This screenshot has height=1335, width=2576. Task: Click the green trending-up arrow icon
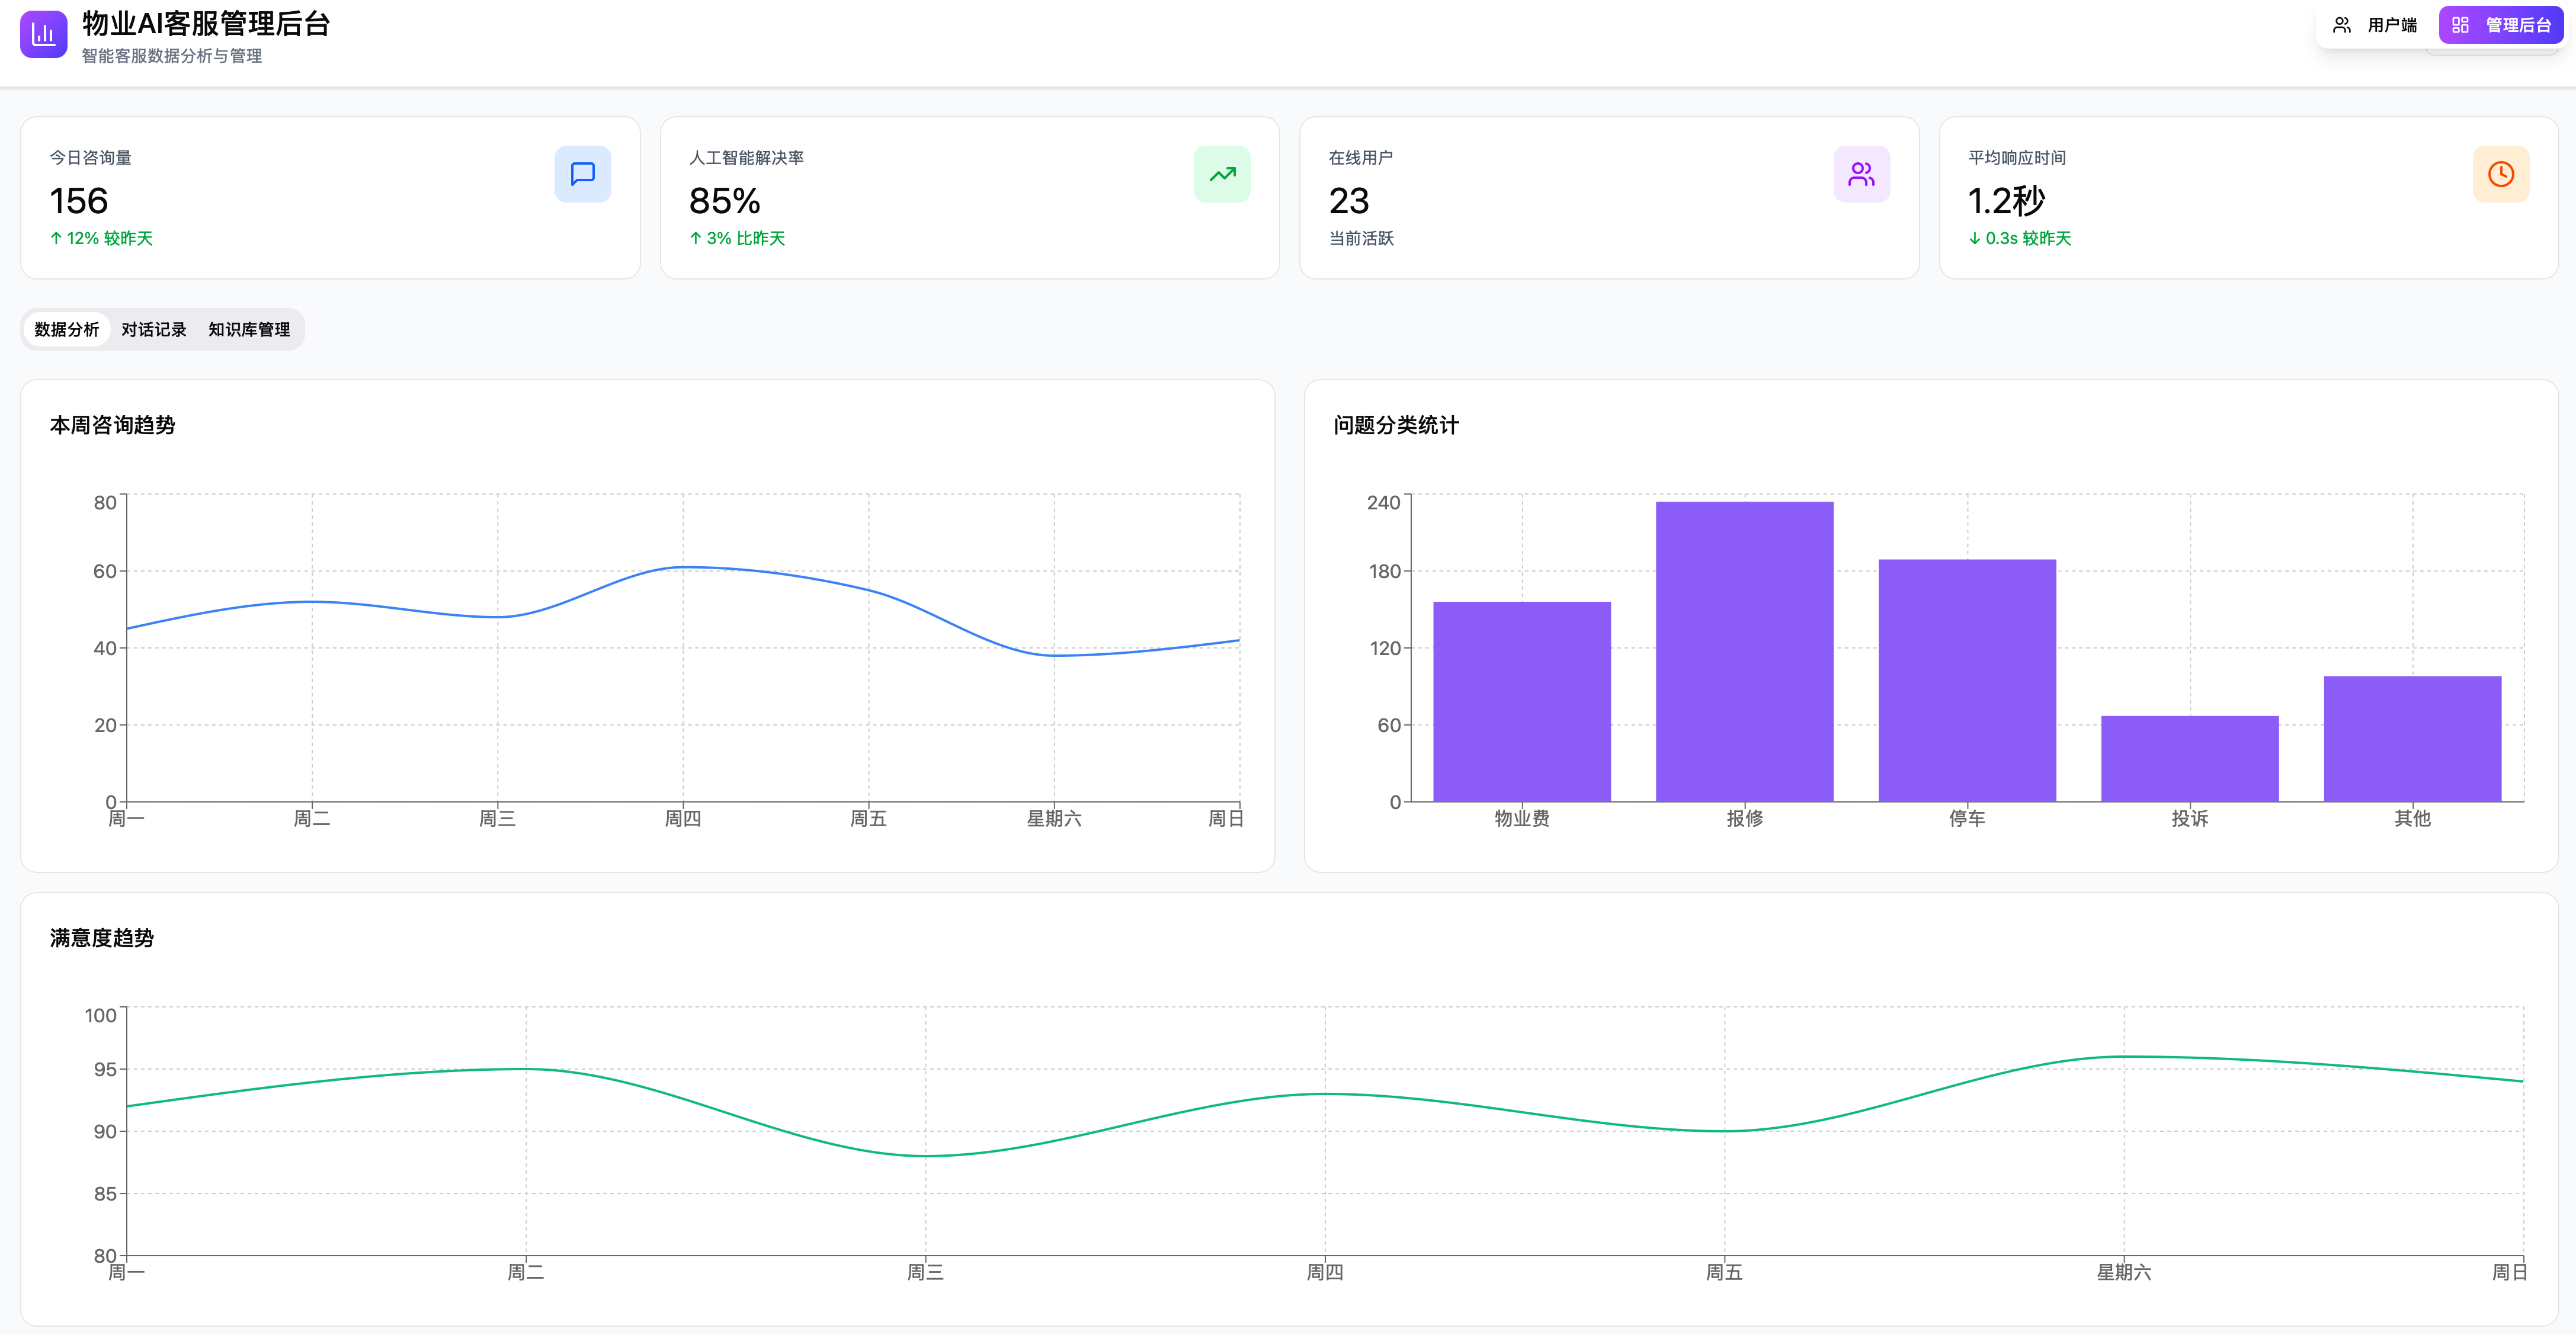1222,174
